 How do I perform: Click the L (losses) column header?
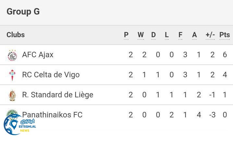(x=167, y=35)
